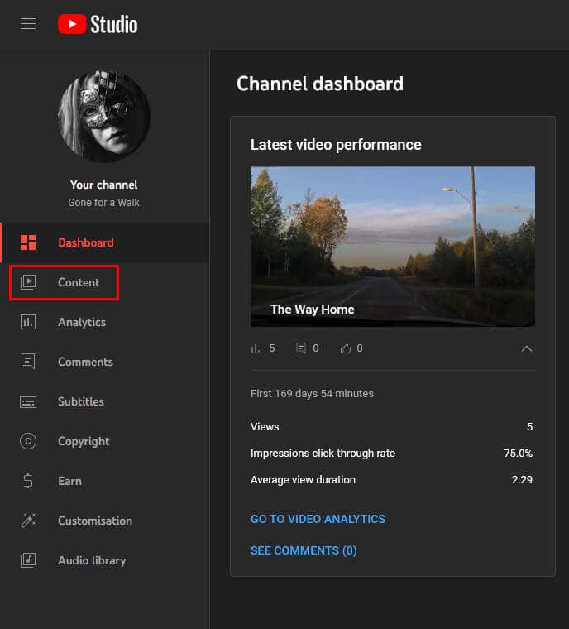Select Subtitles from the sidebar menu
The height and width of the screenshot is (629, 569).
[x=81, y=401]
